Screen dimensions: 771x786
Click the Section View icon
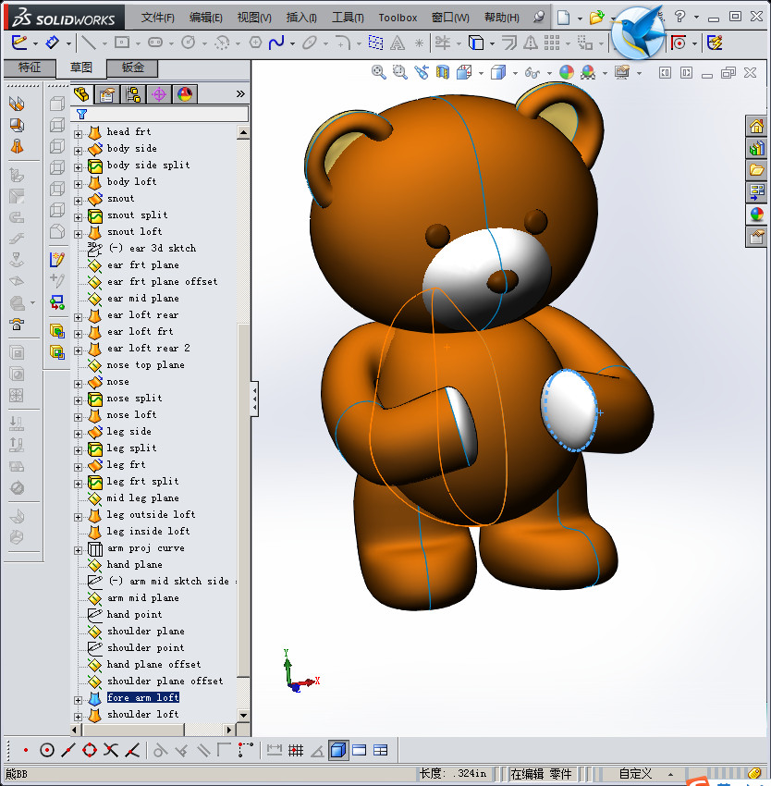point(442,73)
